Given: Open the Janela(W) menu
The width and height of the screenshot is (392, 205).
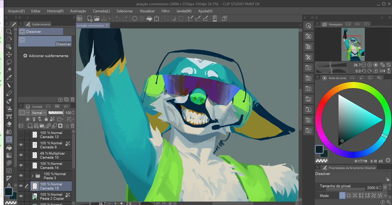Looking at the screenshot, I should (x=184, y=11).
